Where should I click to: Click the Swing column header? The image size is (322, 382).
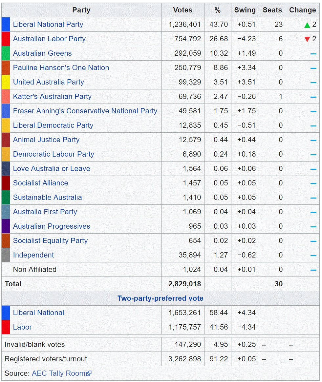(x=245, y=10)
